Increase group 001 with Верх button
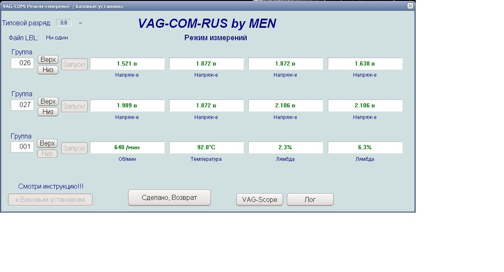Viewport: 504px width, 272px height. [x=47, y=143]
